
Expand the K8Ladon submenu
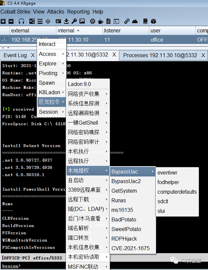point(51,93)
